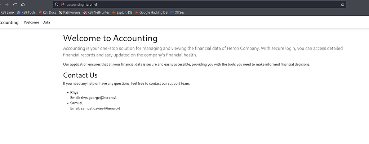Switch to the Data nav item

[x=46, y=22]
